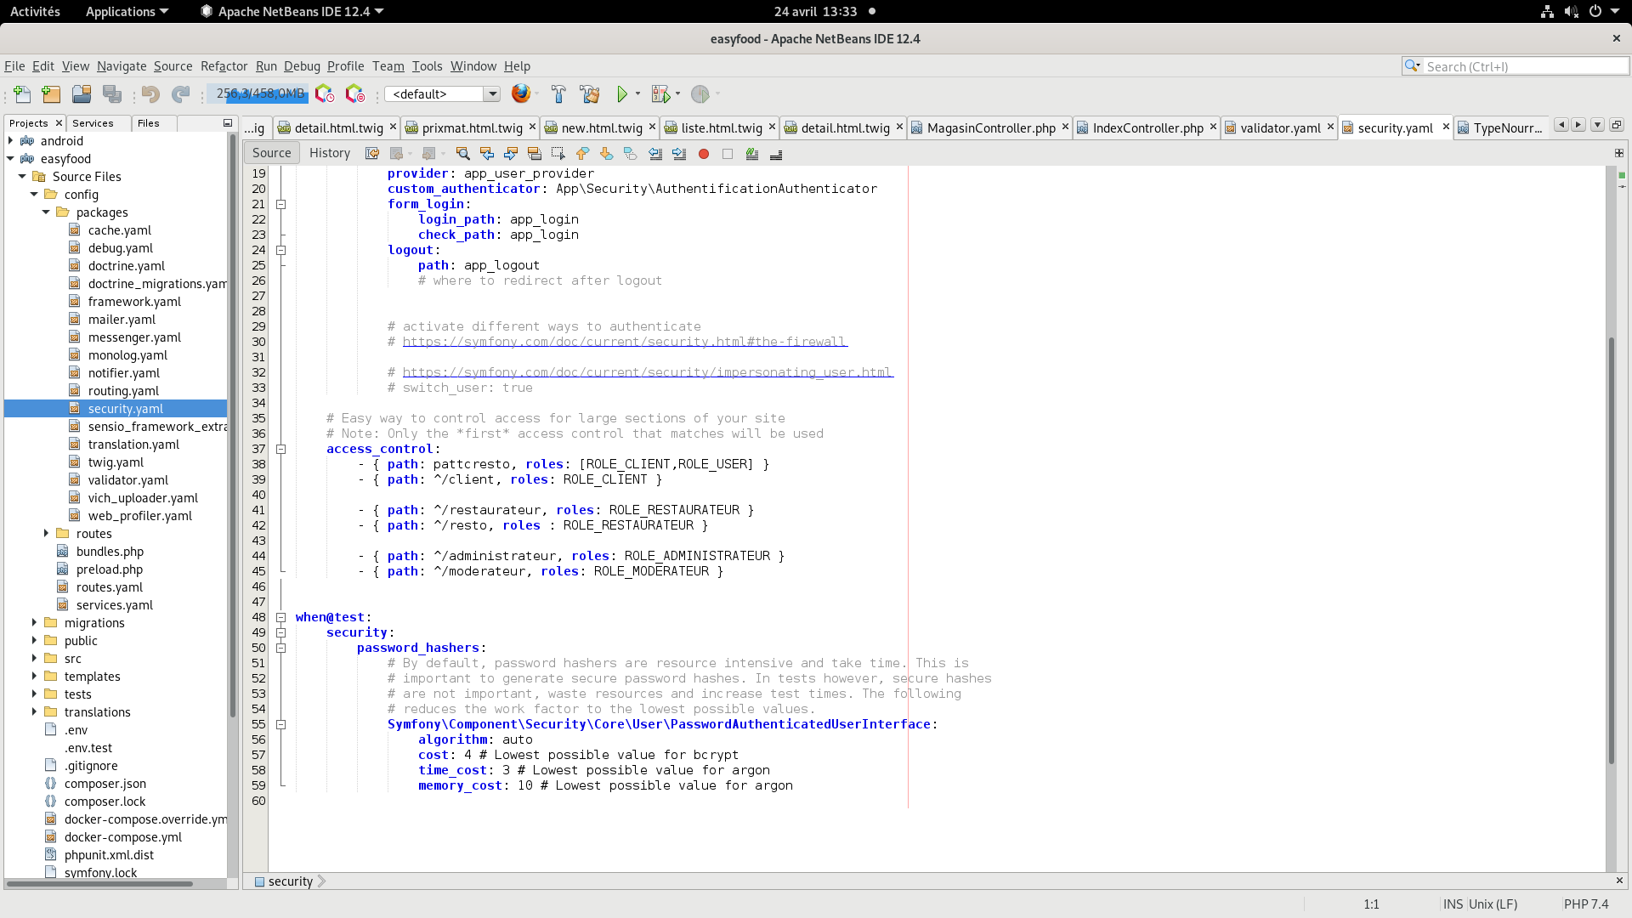1632x918 pixels.
Task: Expand the migrations folder
Action: (34, 623)
